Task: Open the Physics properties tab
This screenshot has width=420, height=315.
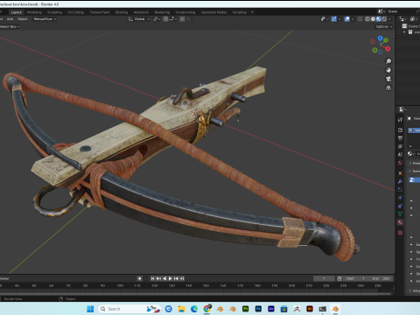Action: (400, 198)
